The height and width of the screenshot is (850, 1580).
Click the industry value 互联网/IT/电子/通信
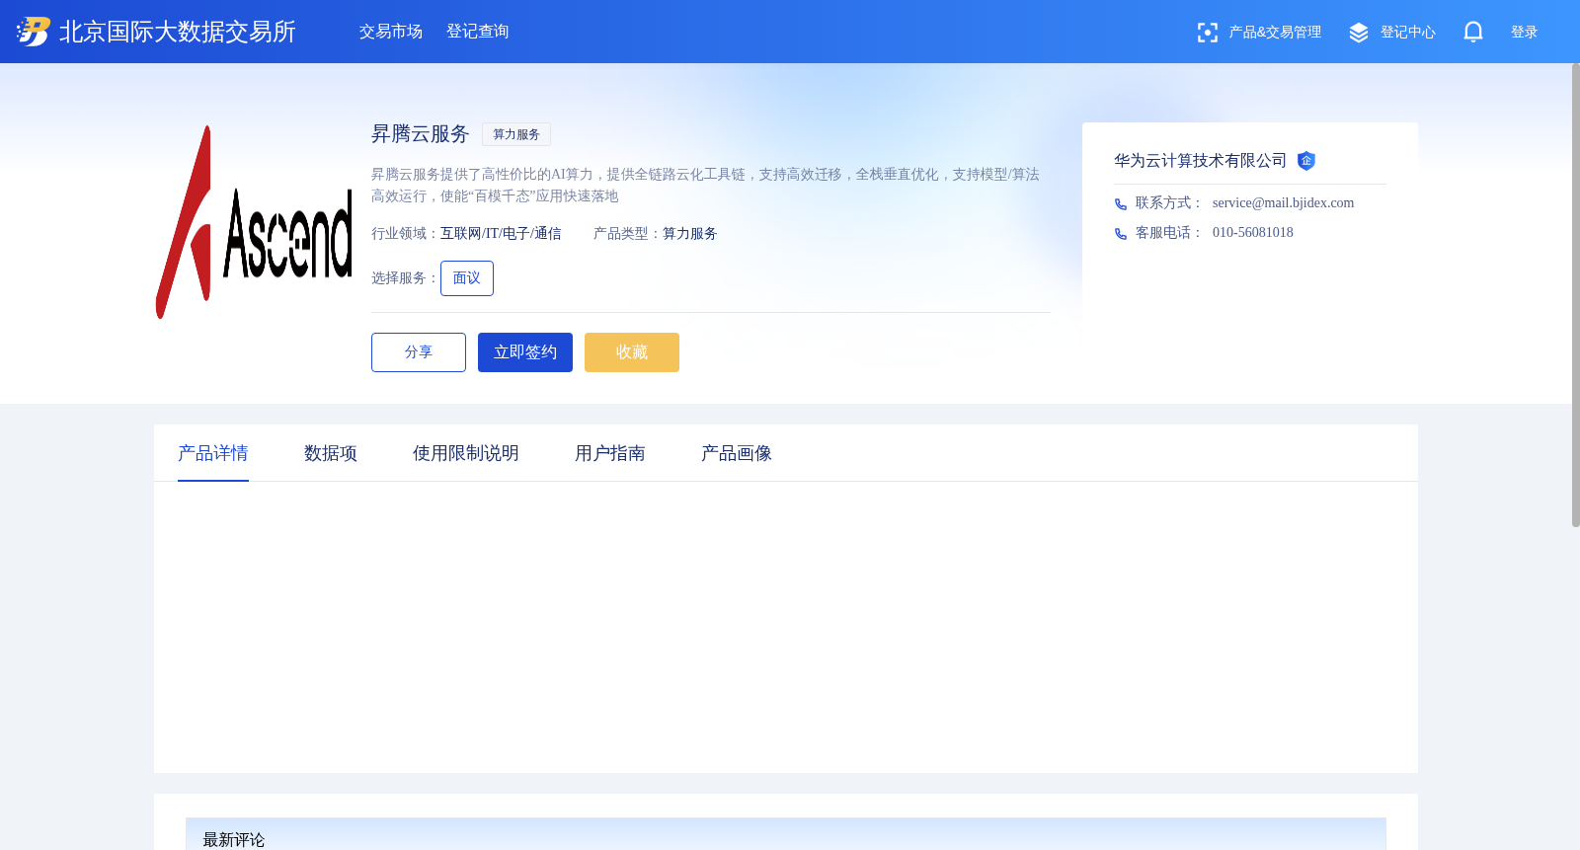click(501, 234)
